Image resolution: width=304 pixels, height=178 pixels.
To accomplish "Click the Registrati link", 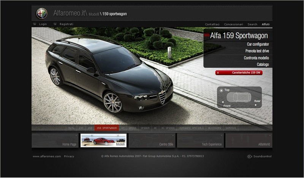I will pos(66,24).
